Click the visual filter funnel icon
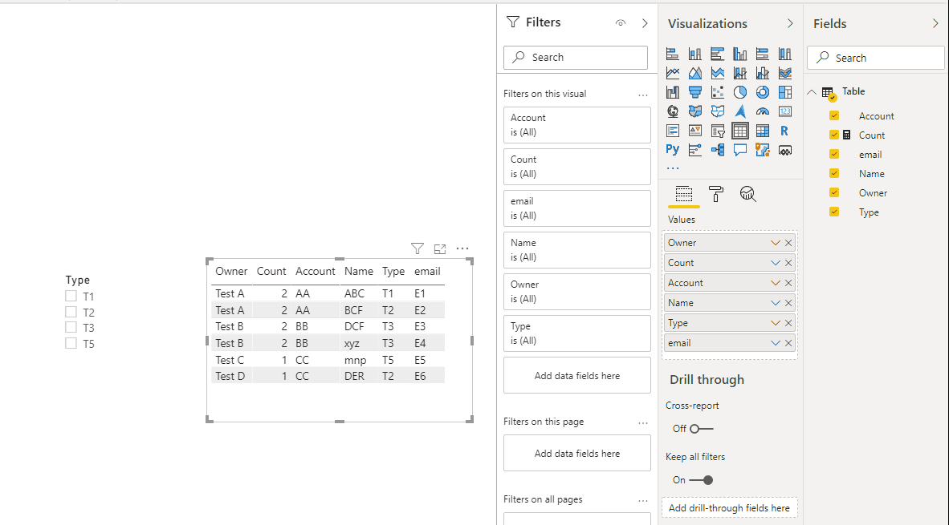This screenshot has width=949, height=525. click(417, 248)
